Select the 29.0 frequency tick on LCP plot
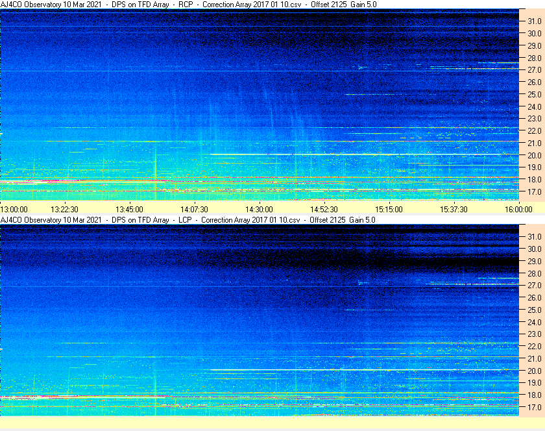This screenshot has height=431, width=545. click(535, 261)
